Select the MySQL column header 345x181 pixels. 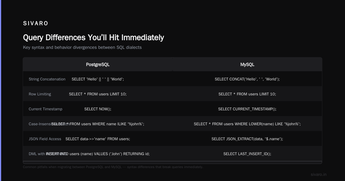coord(247,64)
